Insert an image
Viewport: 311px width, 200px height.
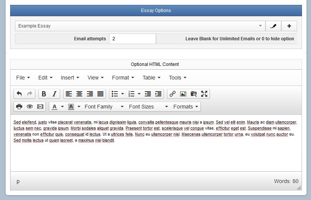pos(183,94)
